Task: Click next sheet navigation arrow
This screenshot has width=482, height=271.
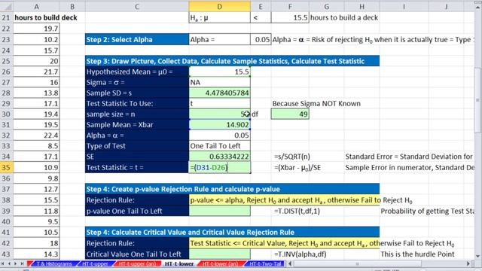Action: pos(15,263)
